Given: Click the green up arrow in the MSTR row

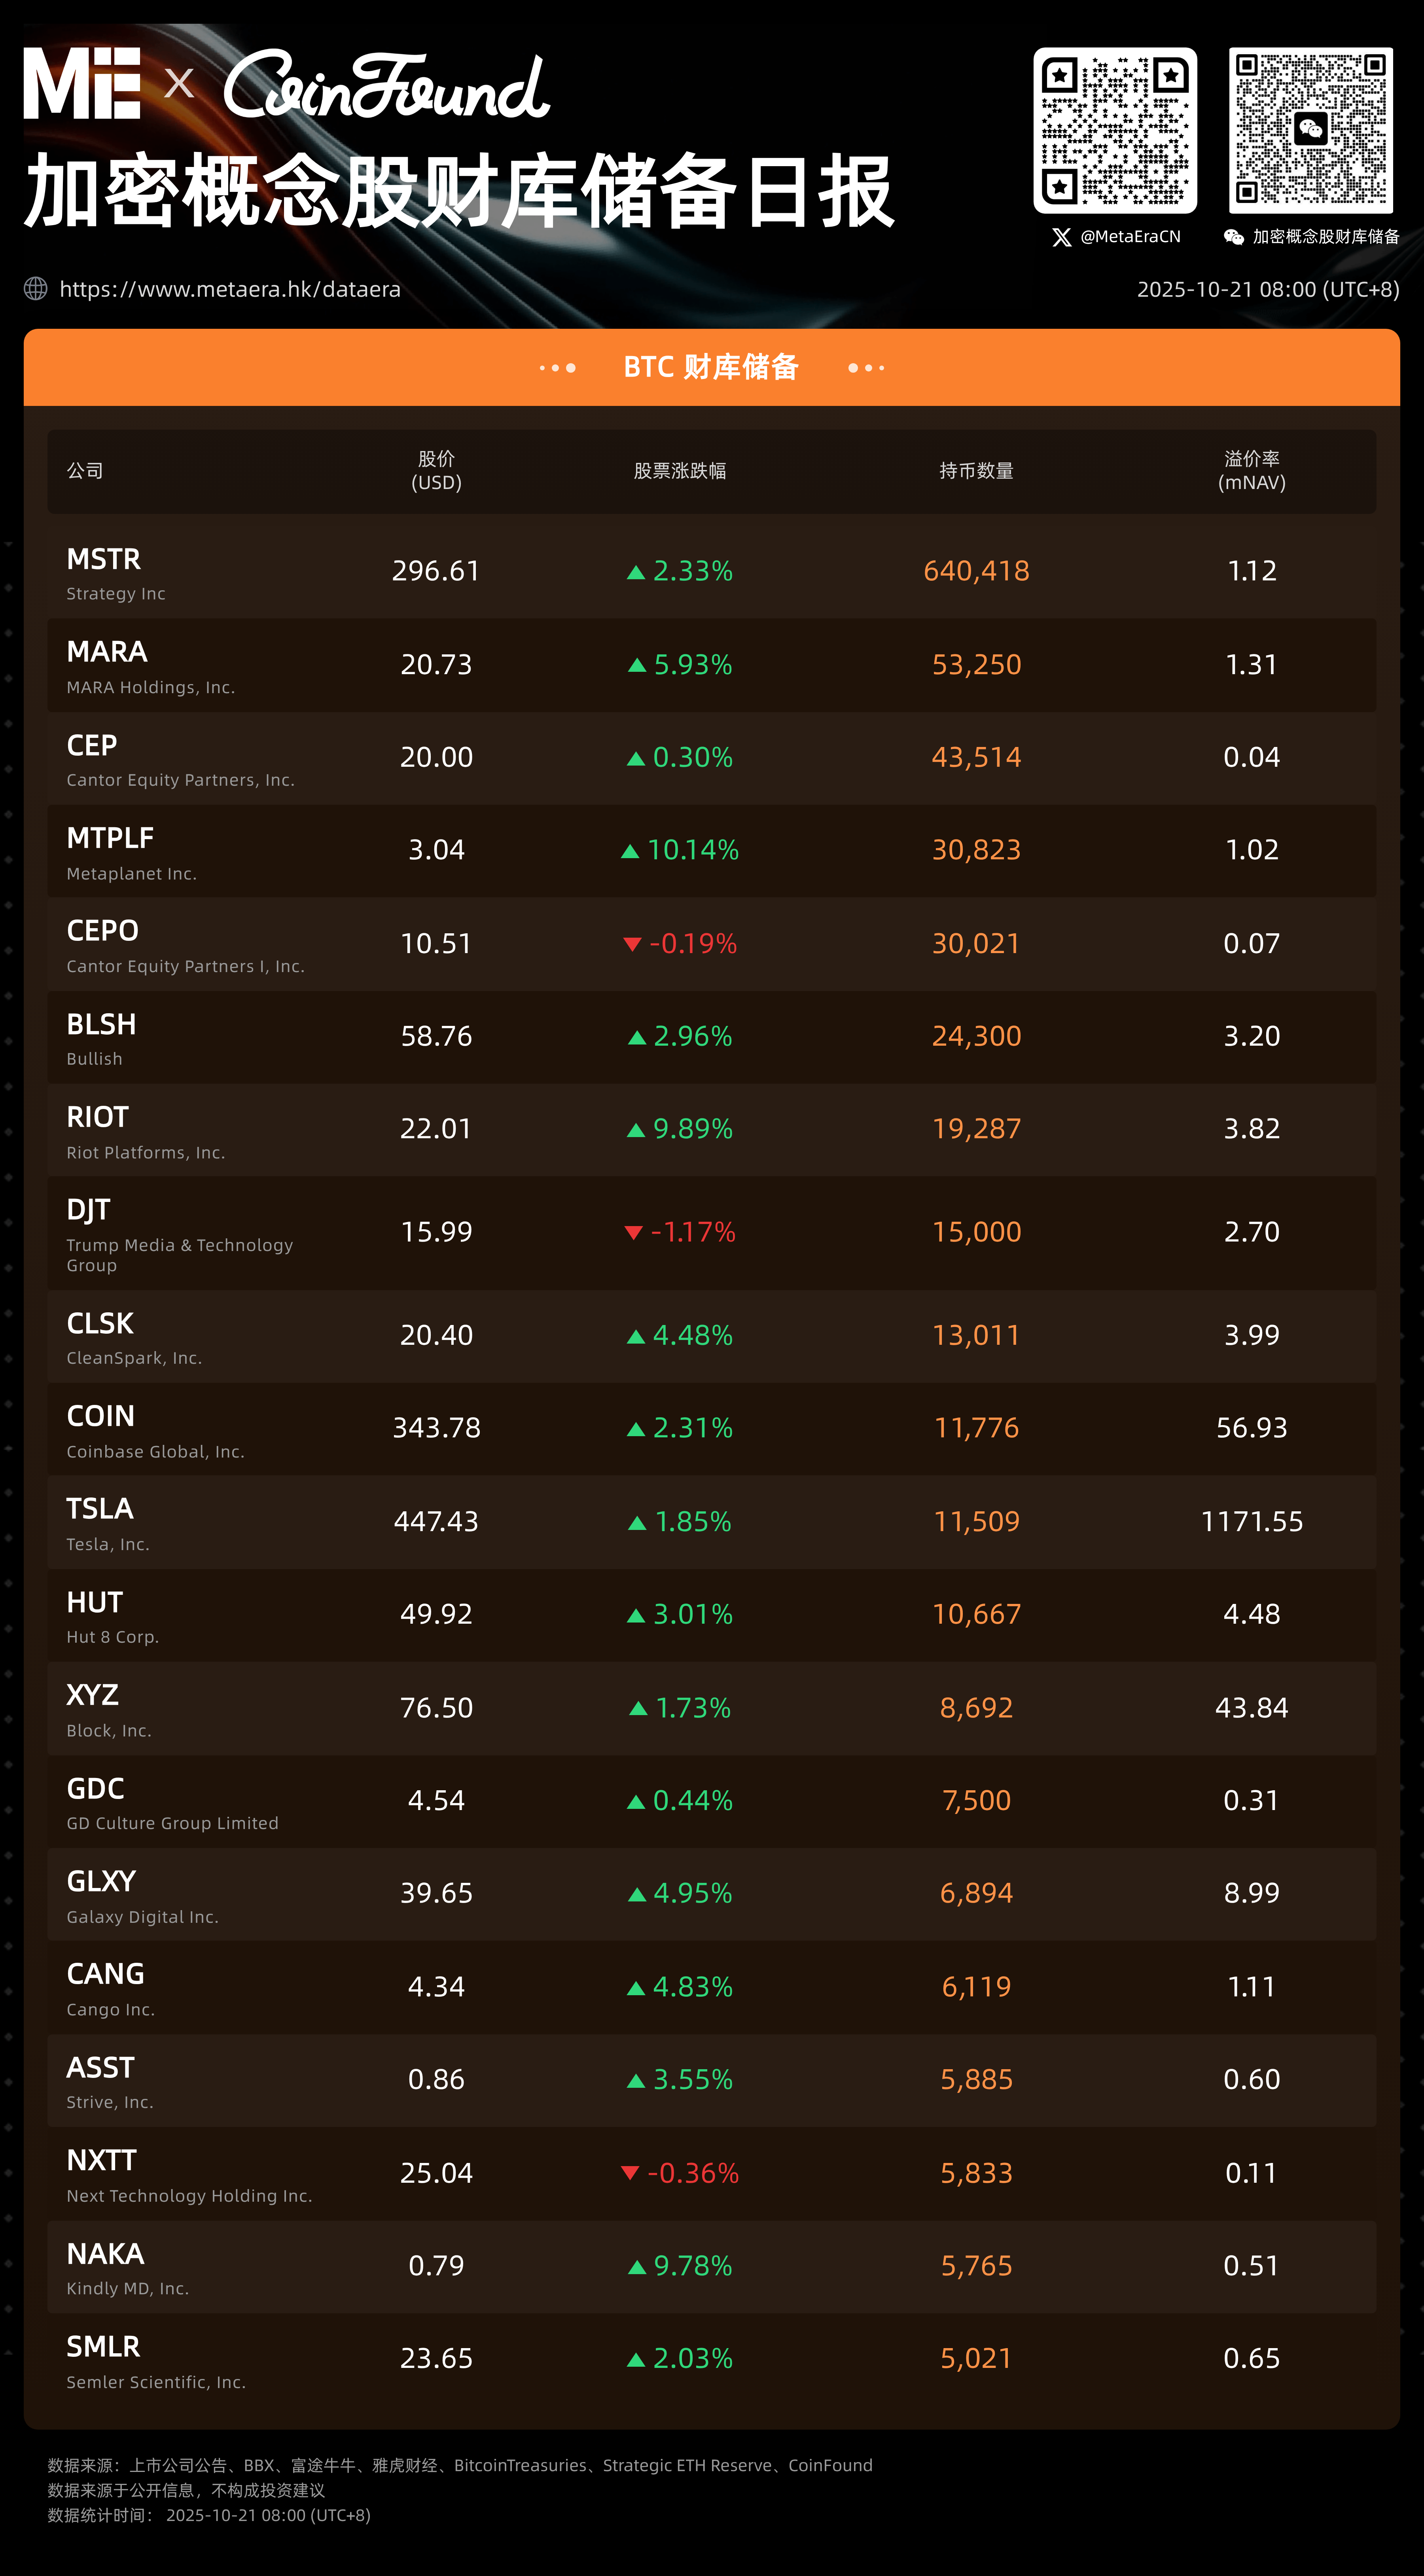Looking at the screenshot, I should 636,572.
